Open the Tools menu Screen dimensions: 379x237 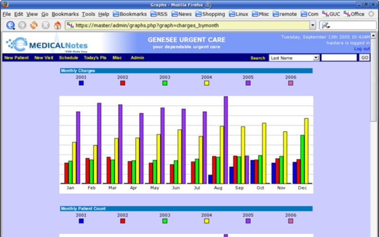[x=88, y=14]
